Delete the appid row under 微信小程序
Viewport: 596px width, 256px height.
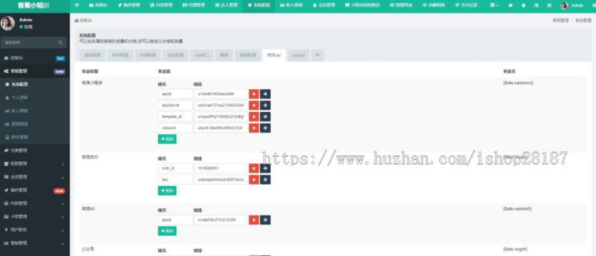point(254,94)
